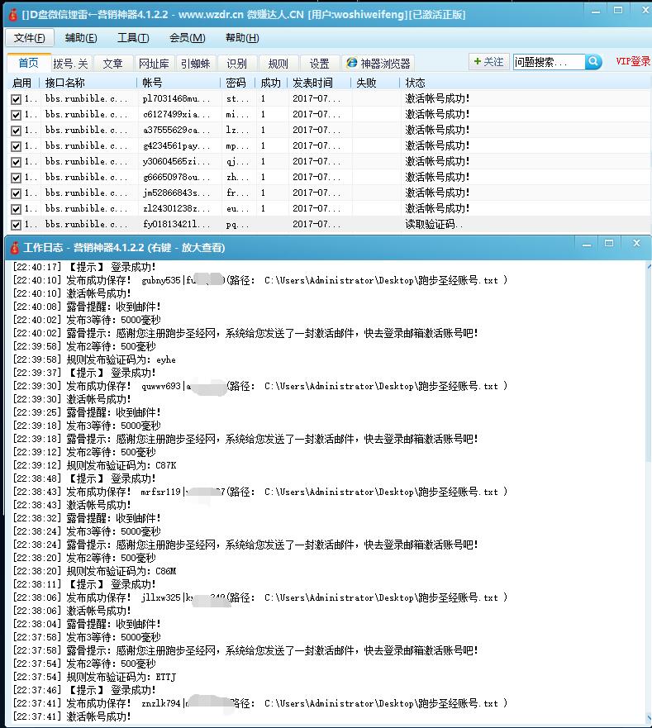Open the 文件(F) menu
The width and height of the screenshot is (652, 728).
[x=29, y=38]
